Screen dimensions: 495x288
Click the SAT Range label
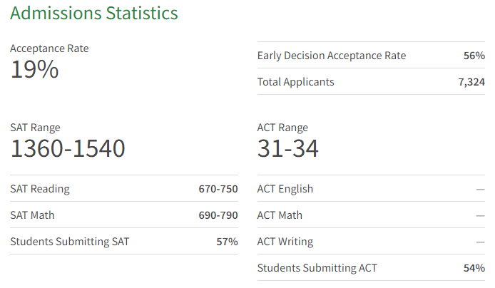35,128
